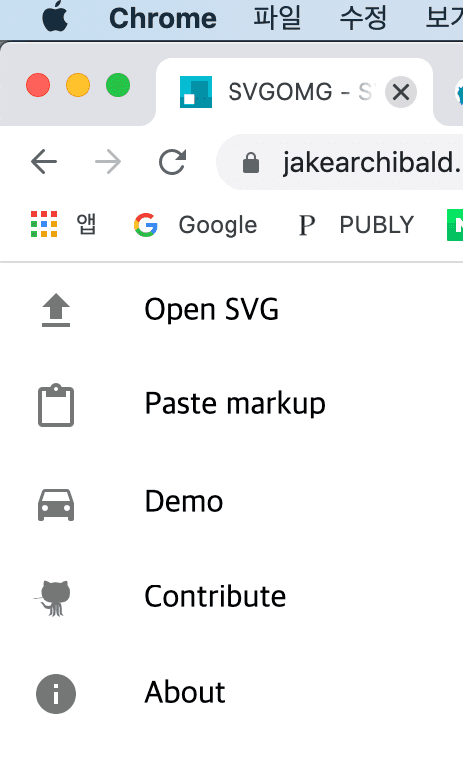Image resolution: width=463 pixels, height=780 pixels.
Task: Click the Contribute GitHub octocat icon
Action: pos(53,597)
